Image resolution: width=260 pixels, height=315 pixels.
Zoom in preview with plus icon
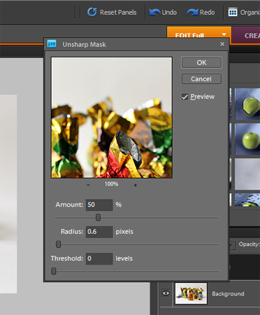pos(135,185)
